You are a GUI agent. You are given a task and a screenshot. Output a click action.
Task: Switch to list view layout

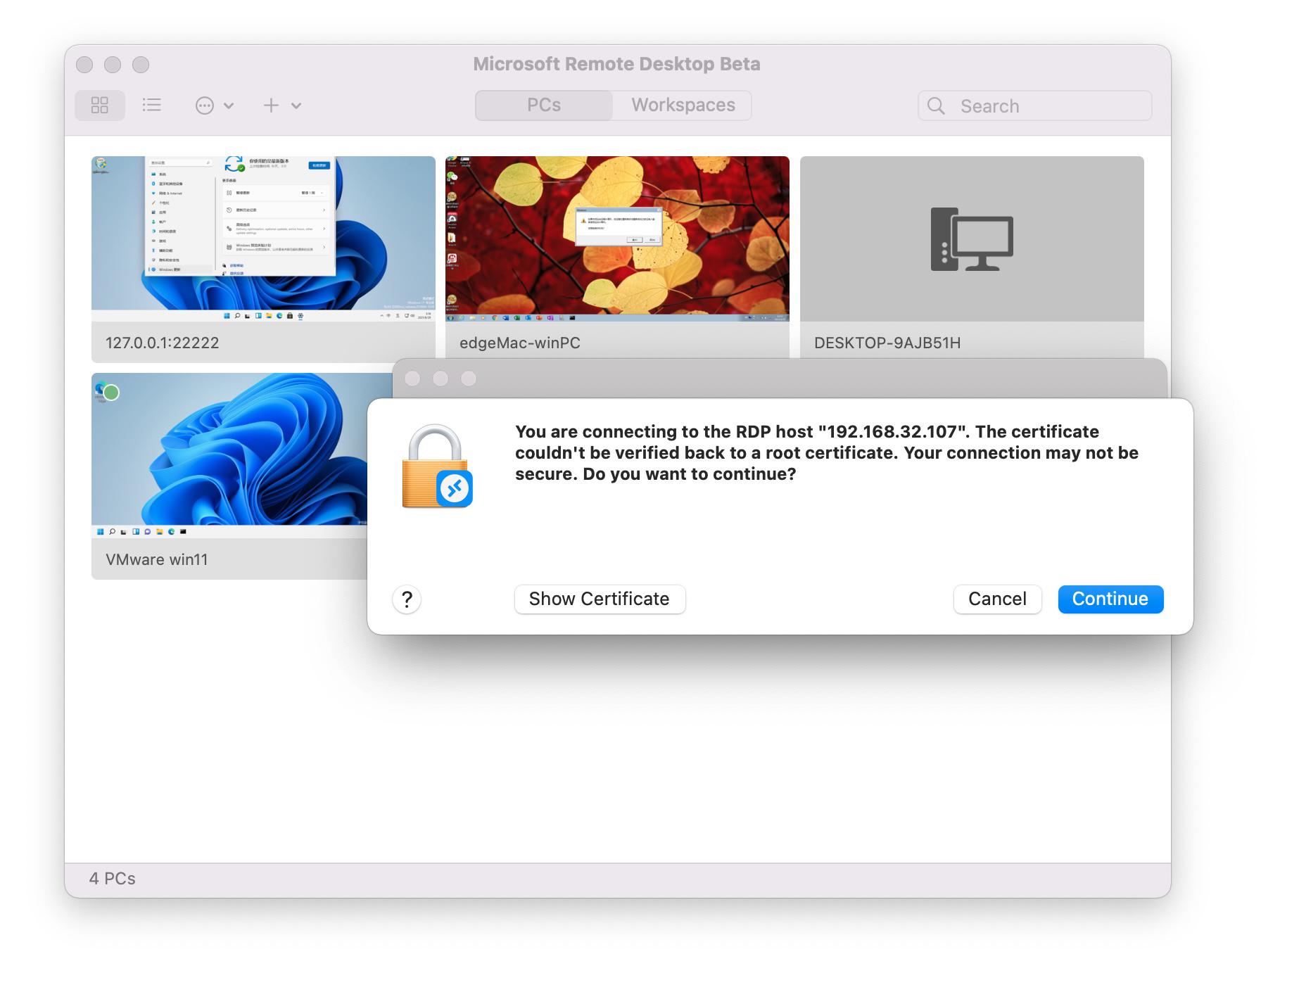(x=152, y=106)
